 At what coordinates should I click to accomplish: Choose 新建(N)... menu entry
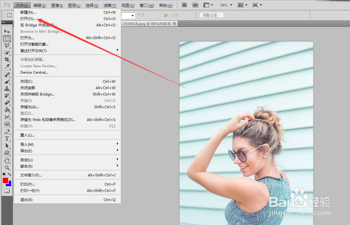coord(68,12)
